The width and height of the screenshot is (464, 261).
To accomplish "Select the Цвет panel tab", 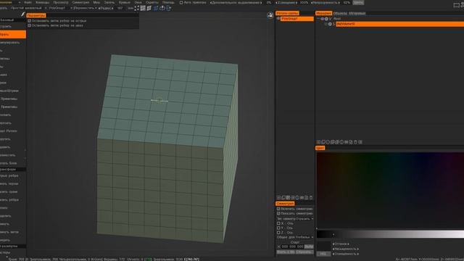I will tap(320, 148).
